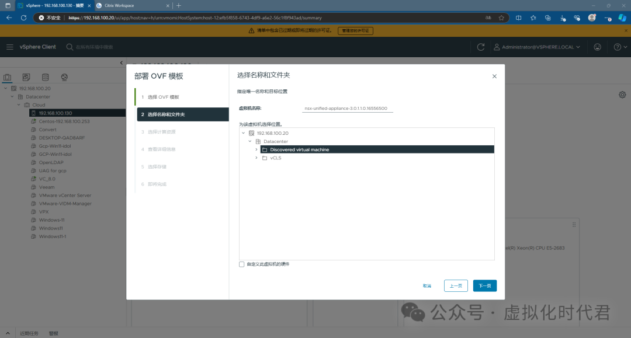
Task: Switch to Storage inventory view
Action: coord(45,77)
